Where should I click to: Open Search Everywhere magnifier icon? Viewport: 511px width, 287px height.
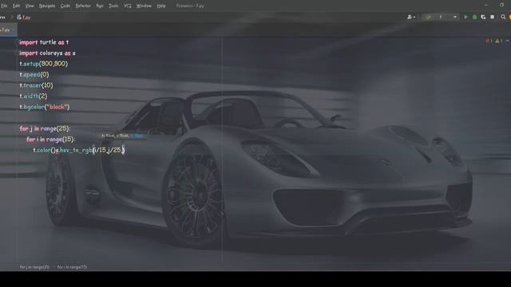[x=503, y=17]
